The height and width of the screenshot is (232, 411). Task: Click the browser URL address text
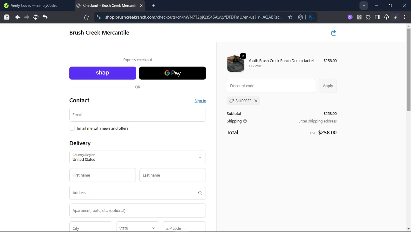194,17
